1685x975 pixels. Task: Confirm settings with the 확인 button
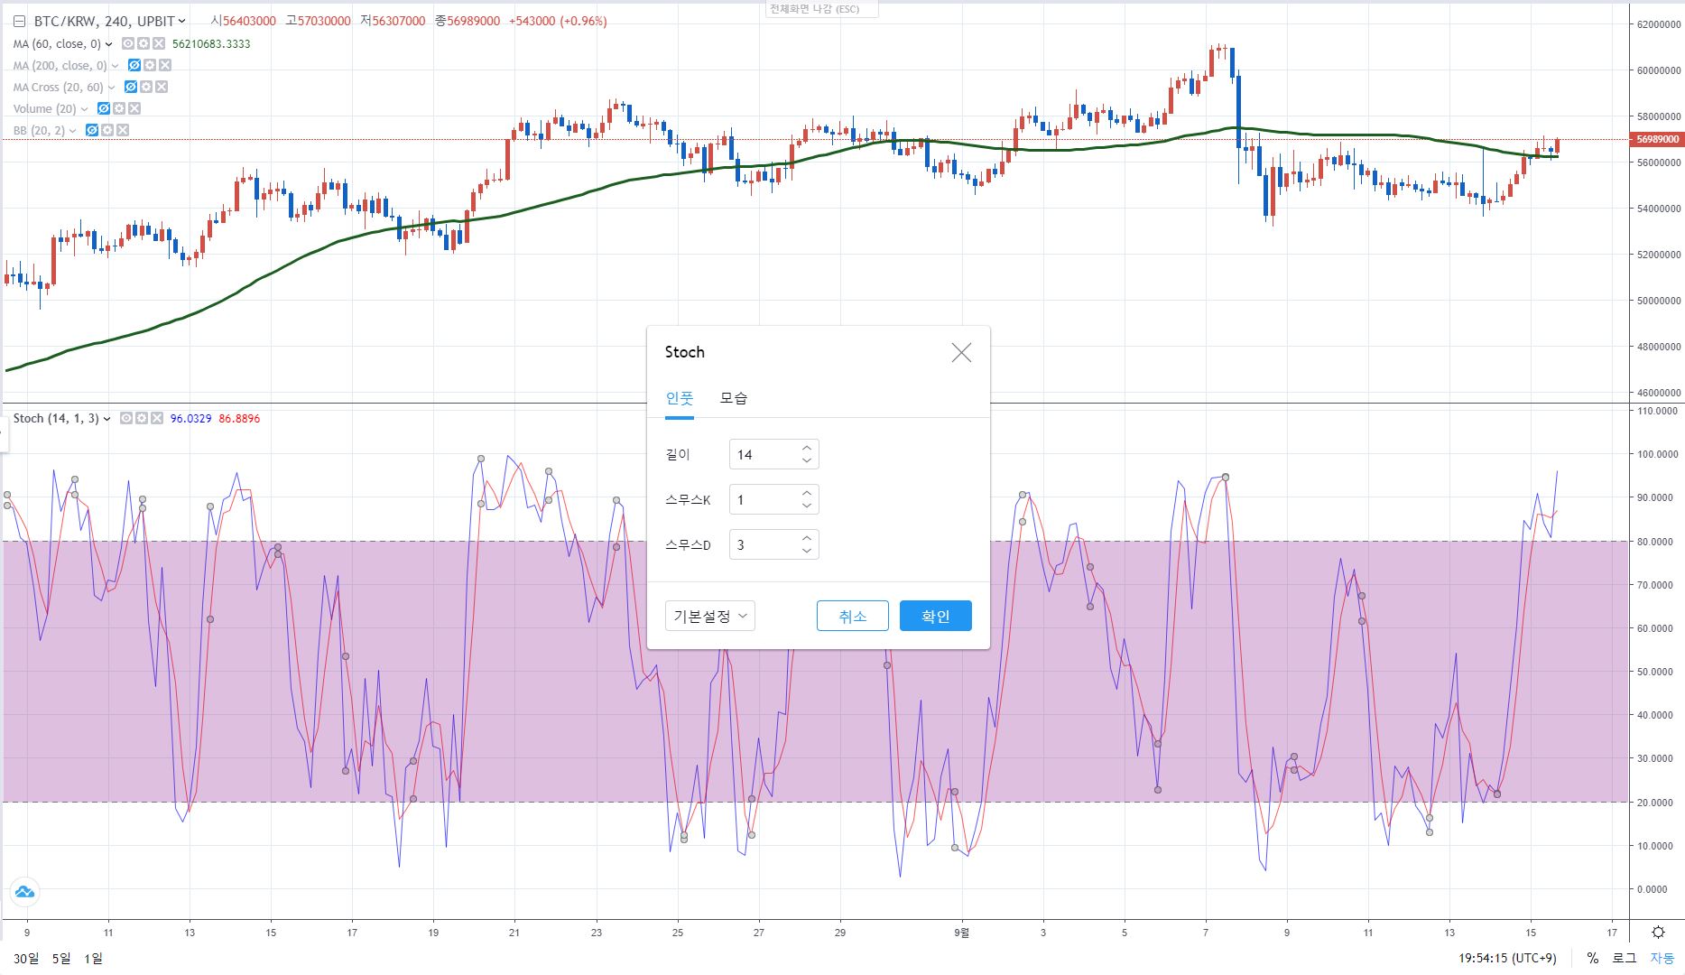[x=935, y=617]
